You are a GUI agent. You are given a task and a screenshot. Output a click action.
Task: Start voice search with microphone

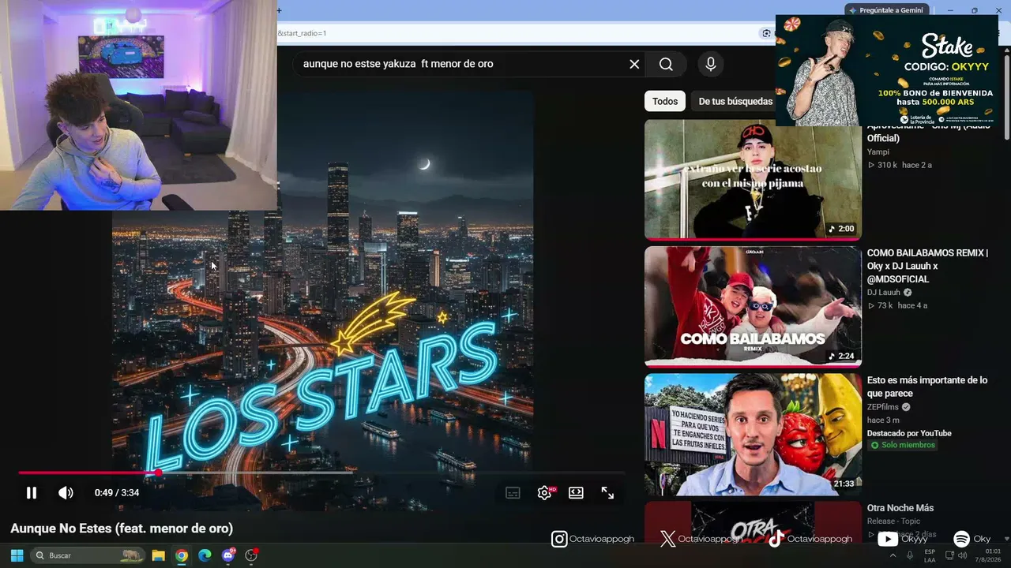click(711, 64)
